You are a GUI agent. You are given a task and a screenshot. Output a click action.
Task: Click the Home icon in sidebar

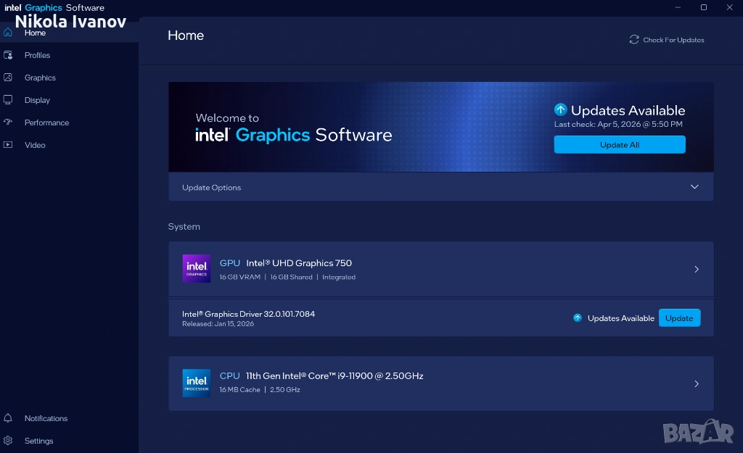coord(8,32)
